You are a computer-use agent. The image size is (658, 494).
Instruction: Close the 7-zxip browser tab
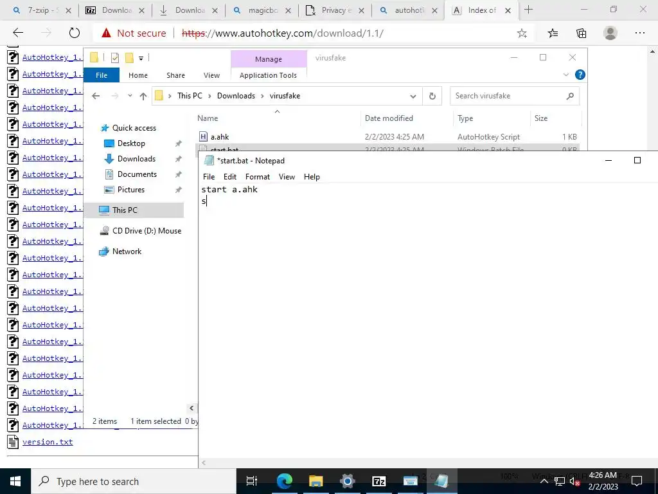[69, 10]
